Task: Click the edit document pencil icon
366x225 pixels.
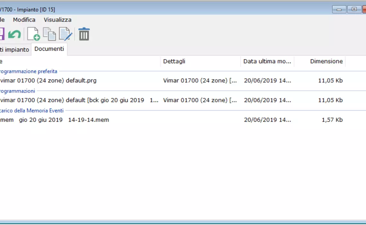Action: click(65, 34)
